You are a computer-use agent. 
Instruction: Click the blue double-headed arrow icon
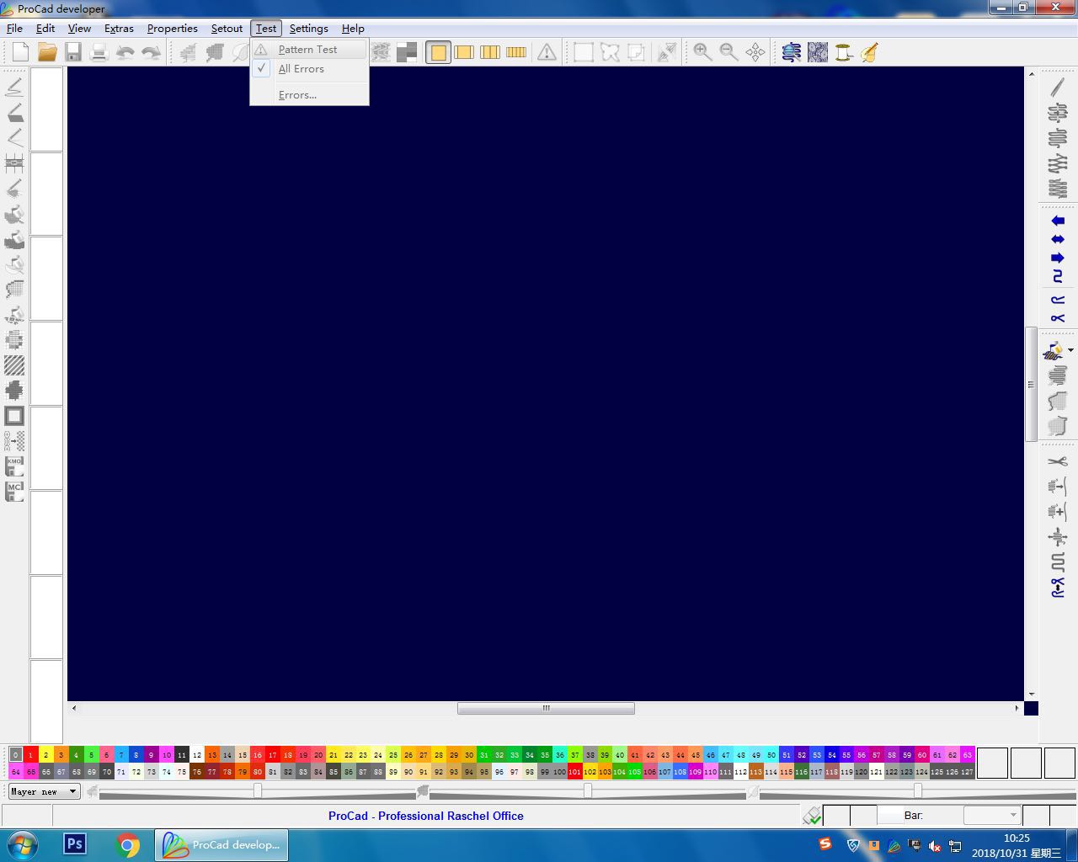pyautogui.click(x=1058, y=240)
